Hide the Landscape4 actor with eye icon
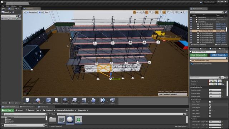This screenshot has height=129, width=229. 191,18
